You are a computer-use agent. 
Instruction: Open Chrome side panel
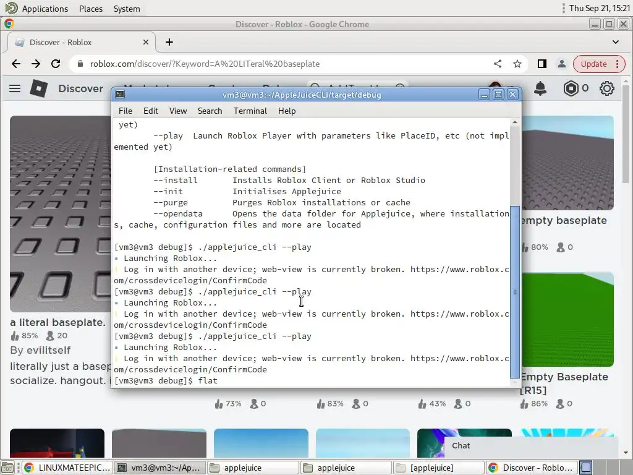coord(542,64)
